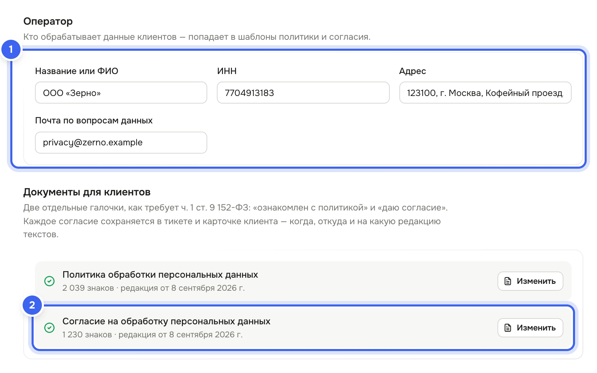This screenshot has height=373, width=597.
Task: Click the blue step badge numbered 1
Action: 11,49
